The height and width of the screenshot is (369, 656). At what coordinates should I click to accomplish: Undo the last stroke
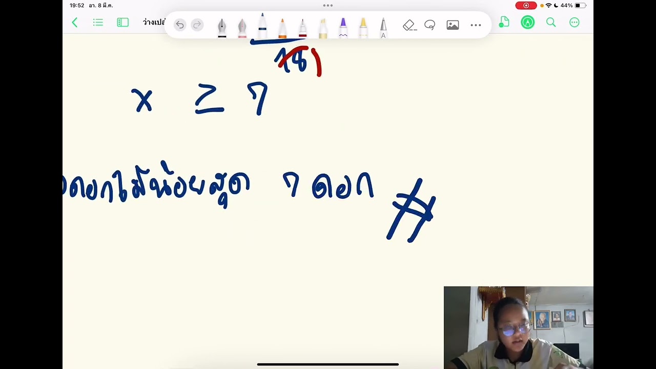[x=179, y=25]
